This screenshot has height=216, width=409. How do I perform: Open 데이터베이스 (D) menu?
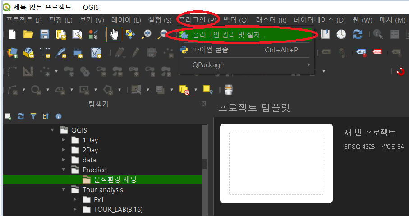pos(320,20)
